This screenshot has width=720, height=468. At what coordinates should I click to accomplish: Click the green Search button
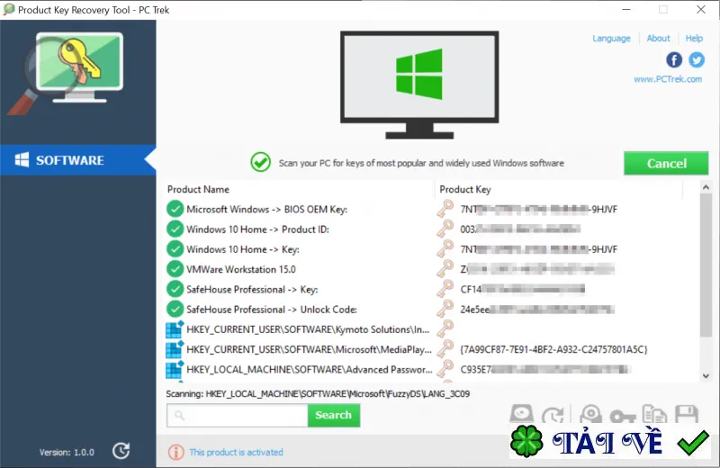pos(333,415)
